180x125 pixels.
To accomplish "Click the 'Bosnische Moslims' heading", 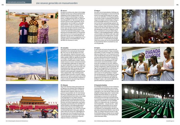I will [101, 85].
